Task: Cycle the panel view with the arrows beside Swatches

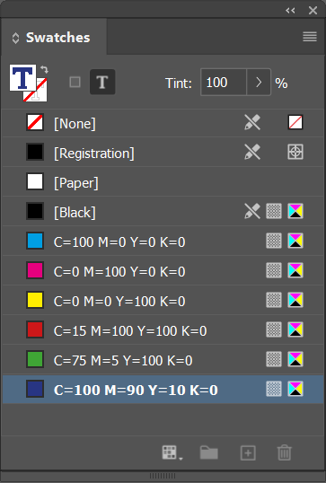Action: pos(15,38)
